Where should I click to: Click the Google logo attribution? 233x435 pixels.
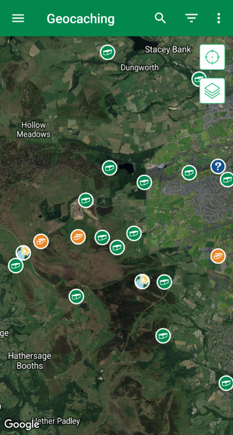coord(22,425)
